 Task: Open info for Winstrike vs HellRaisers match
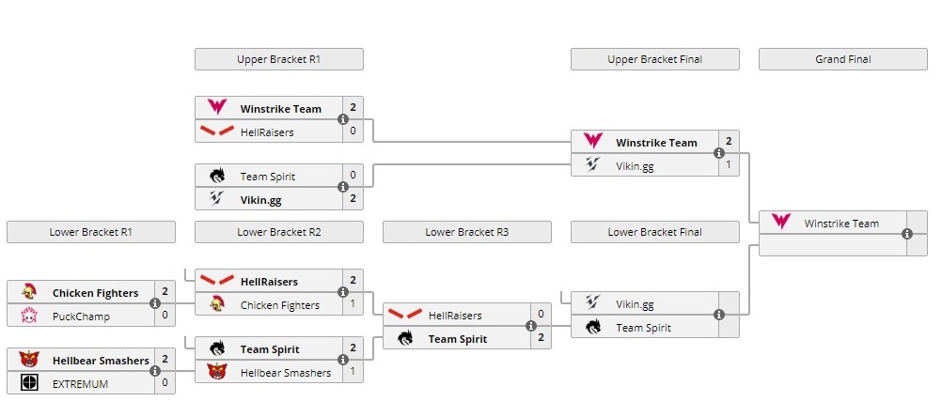(343, 119)
